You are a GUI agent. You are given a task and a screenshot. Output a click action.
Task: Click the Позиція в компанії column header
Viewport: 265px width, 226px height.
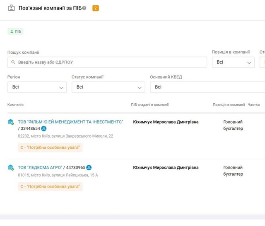pyautogui.click(x=229, y=105)
